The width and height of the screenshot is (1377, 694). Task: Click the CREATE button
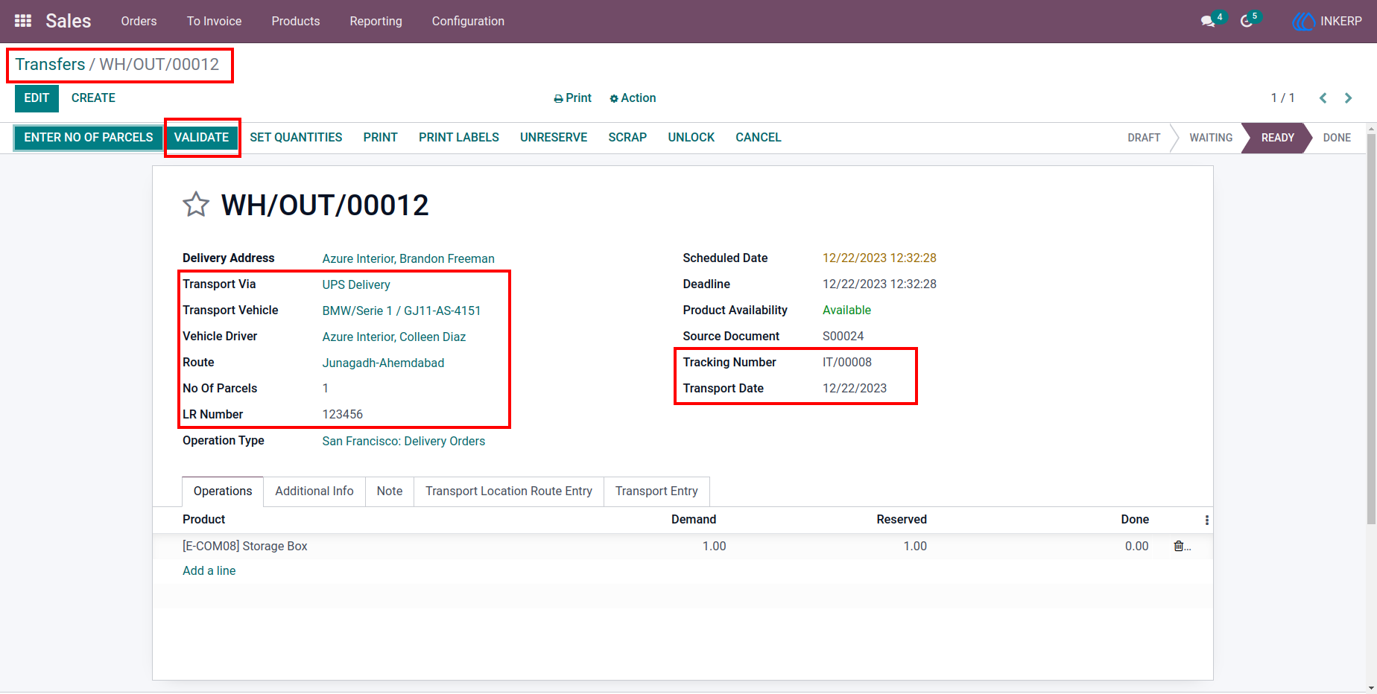coord(93,98)
